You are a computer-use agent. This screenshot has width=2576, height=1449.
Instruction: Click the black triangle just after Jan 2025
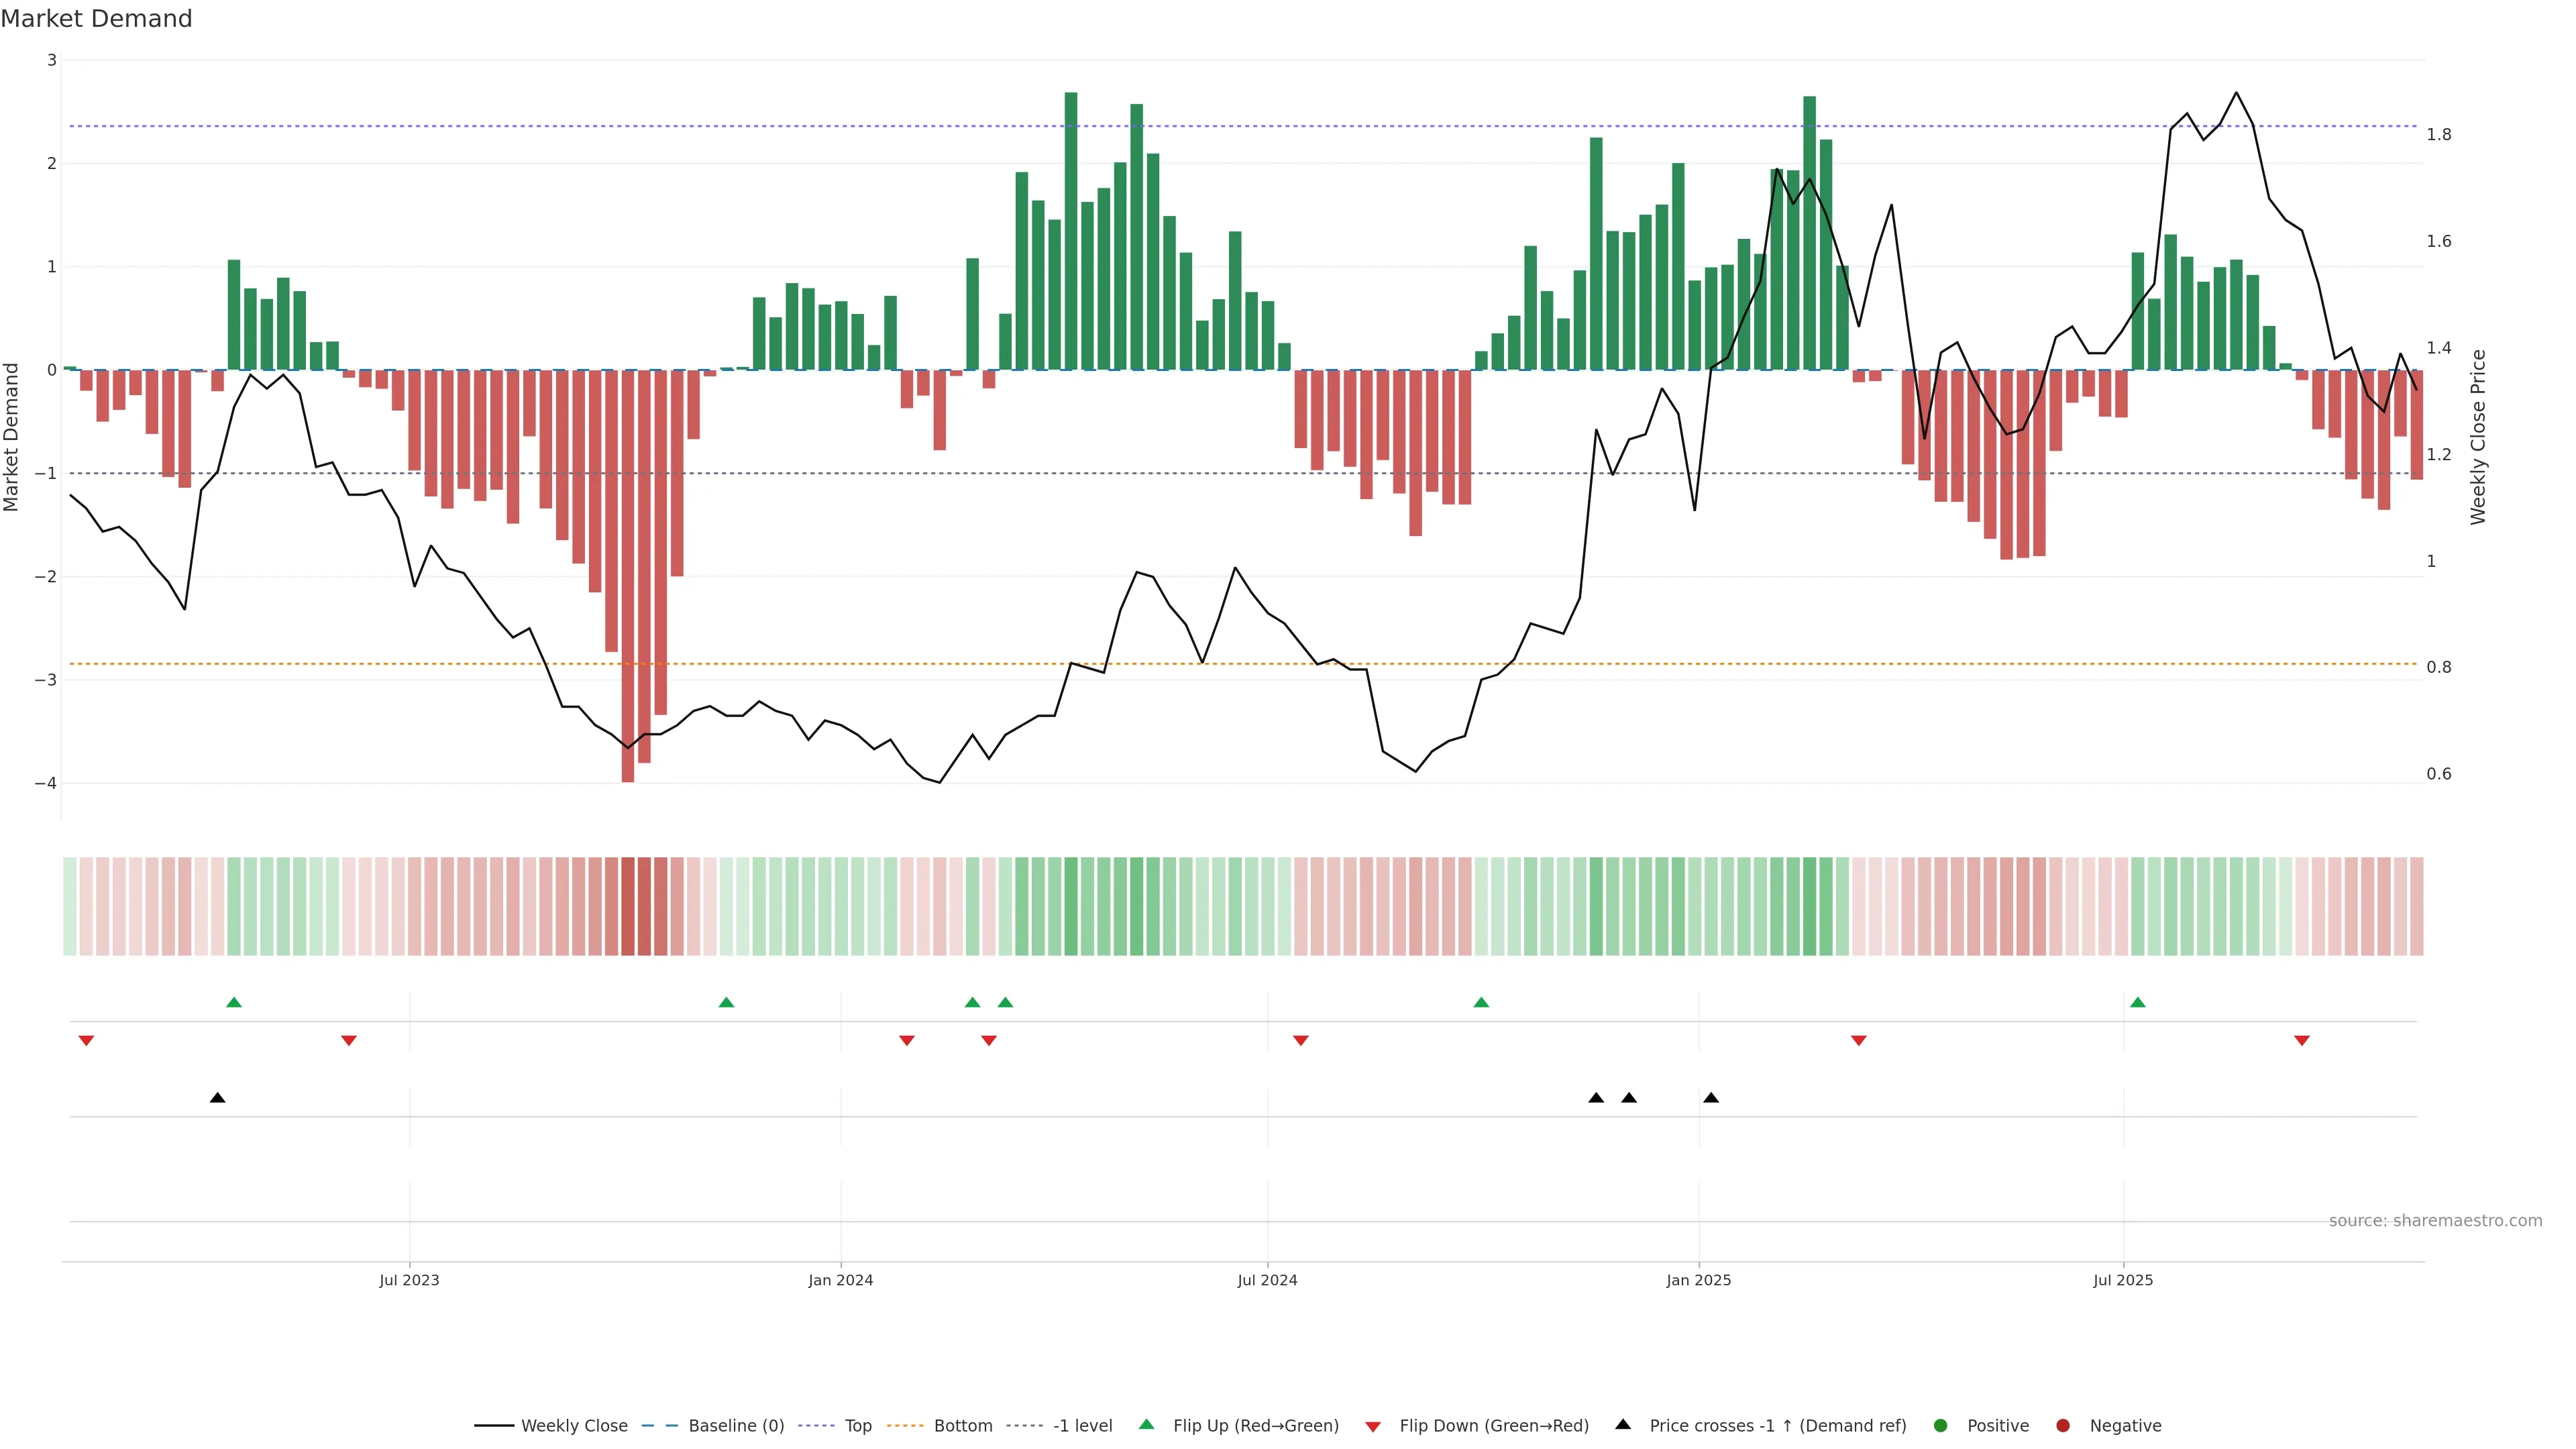pyautogui.click(x=1711, y=1098)
